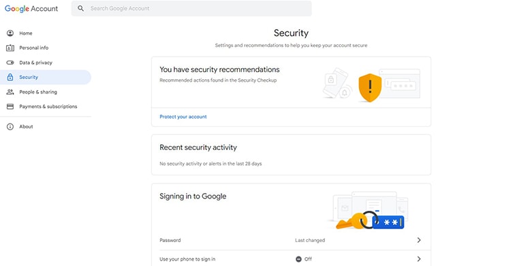Click the Security padlock icon
The height and width of the screenshot is (266, 511).
[10, 77]
